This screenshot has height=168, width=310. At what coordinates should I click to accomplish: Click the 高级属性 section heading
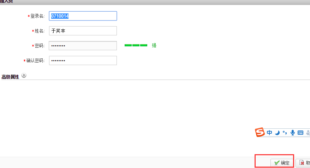[x=10, y=77]
